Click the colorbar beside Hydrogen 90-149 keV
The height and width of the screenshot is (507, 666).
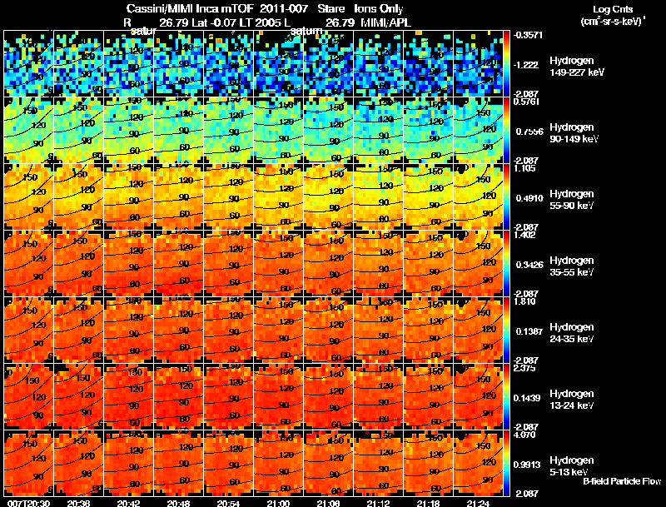(x=506, y=131)
